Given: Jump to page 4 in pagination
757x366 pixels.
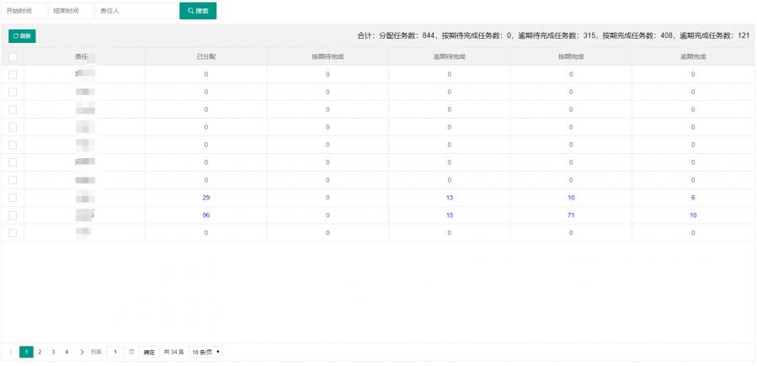Looking at the screenshot, I should pyautogui.click(x=67, y=352).
